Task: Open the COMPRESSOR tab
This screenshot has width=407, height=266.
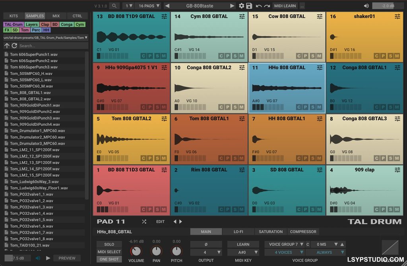Action: coord(303,231)
